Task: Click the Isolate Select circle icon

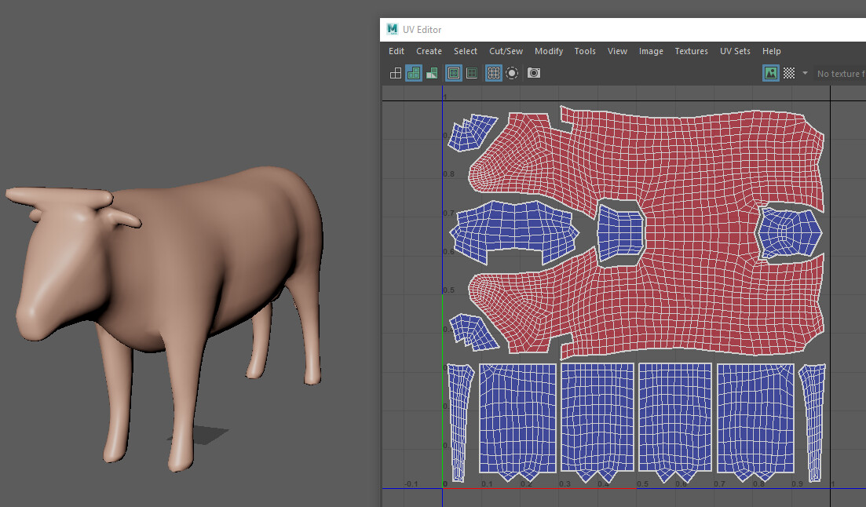Action: pos(512,73)
